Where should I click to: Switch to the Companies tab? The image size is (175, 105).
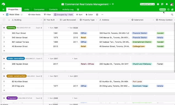(x=39, y=9)
